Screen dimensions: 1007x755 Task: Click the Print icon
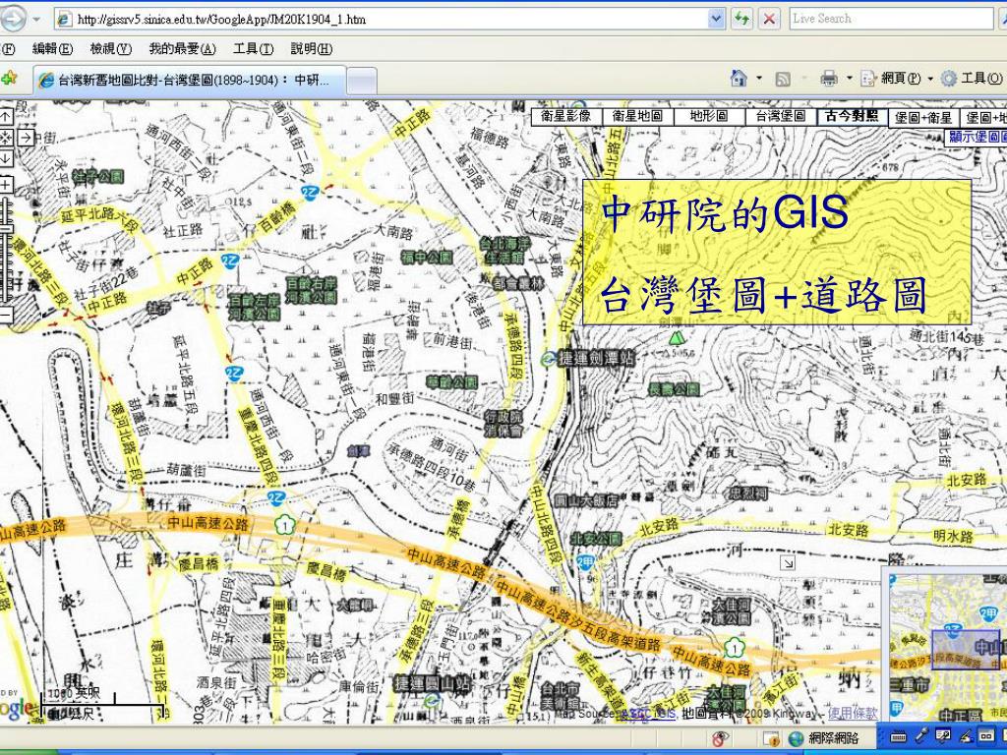click(x=829, y=79)
